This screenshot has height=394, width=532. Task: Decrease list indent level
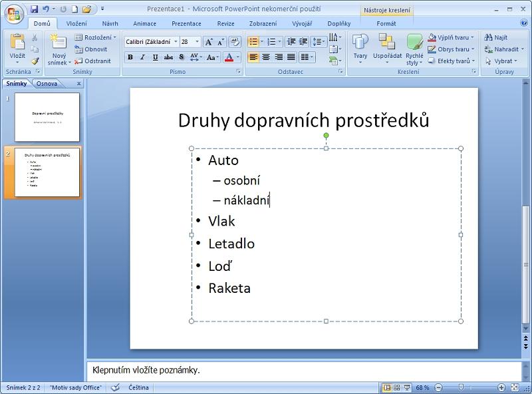click(x=291, y=42)
